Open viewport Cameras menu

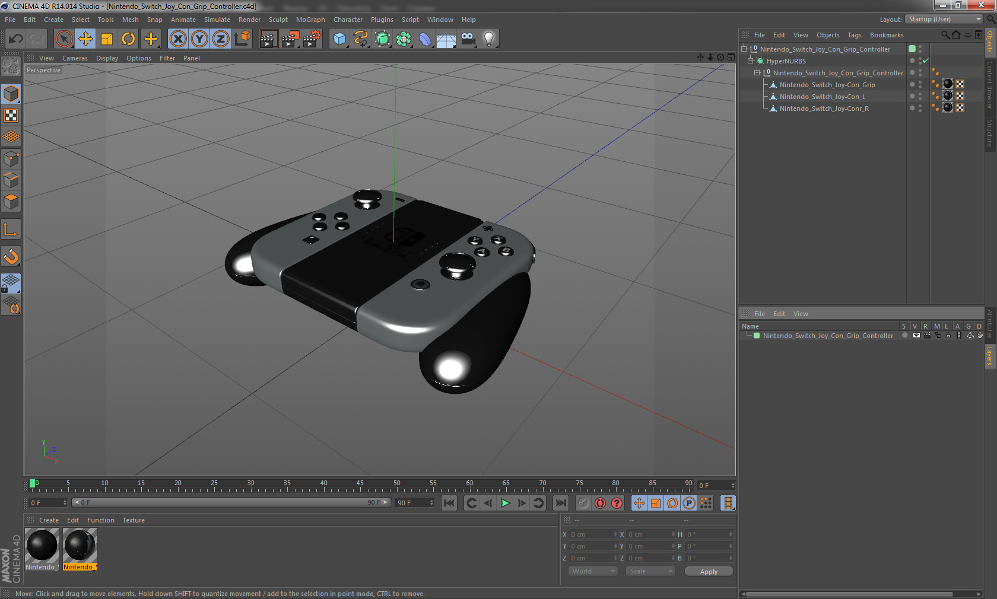coord(75,58)
